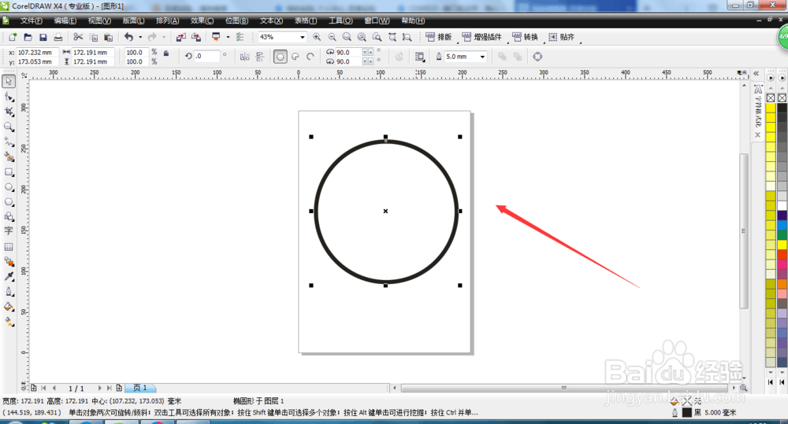Select the Table tool
Image resolution: width=788 pixels, height=424 pixels.
pyautogui.click(x=9, y=247)
